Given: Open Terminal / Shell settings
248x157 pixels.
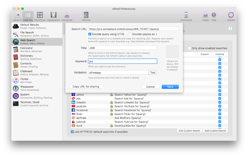Looking at the screenshot, I should coord(37,104).
